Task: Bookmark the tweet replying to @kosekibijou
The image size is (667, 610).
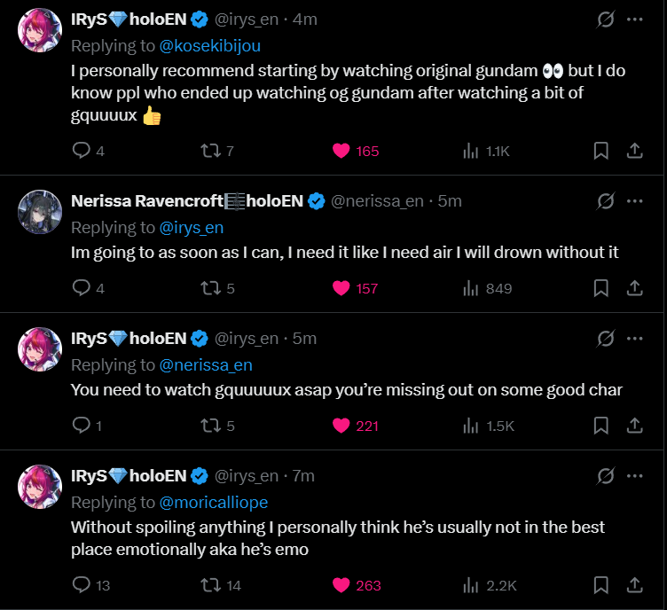Action: pos(600,152)
